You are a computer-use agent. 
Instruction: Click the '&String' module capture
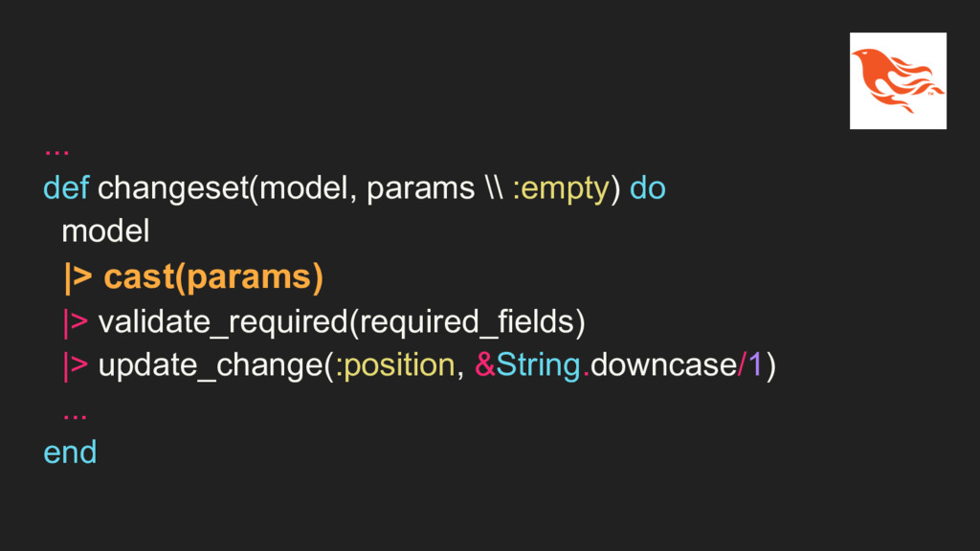coord(527,365)
